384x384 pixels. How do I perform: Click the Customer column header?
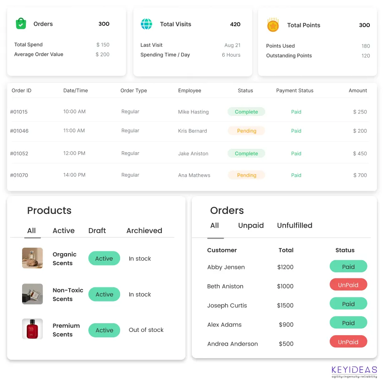pos(222,250)
